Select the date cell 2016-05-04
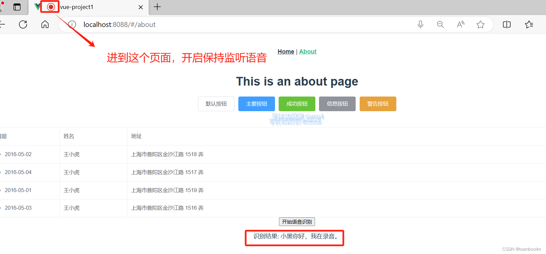 18,172
